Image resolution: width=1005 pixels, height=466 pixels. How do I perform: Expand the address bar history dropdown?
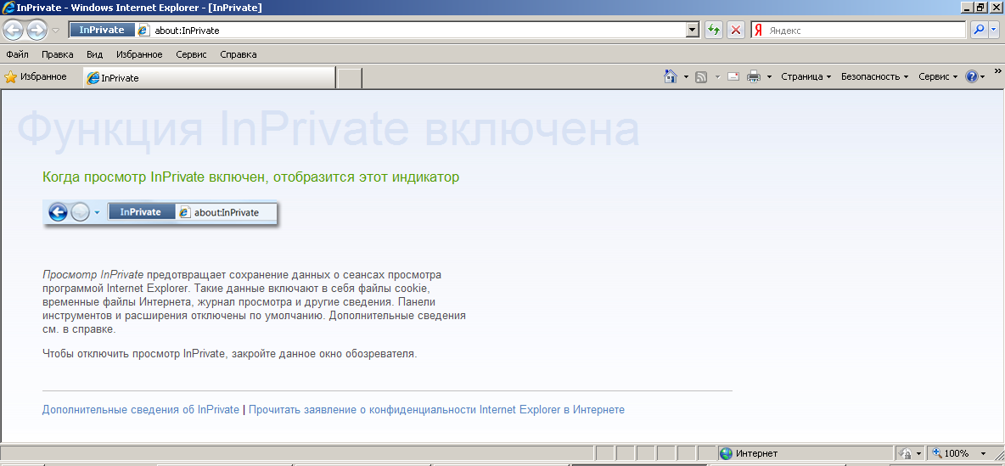[693, 31]
